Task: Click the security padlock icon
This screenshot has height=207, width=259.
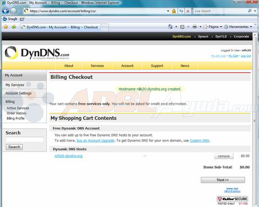Action: point(174,11)
